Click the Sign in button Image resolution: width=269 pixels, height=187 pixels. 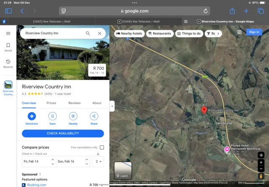254,32
